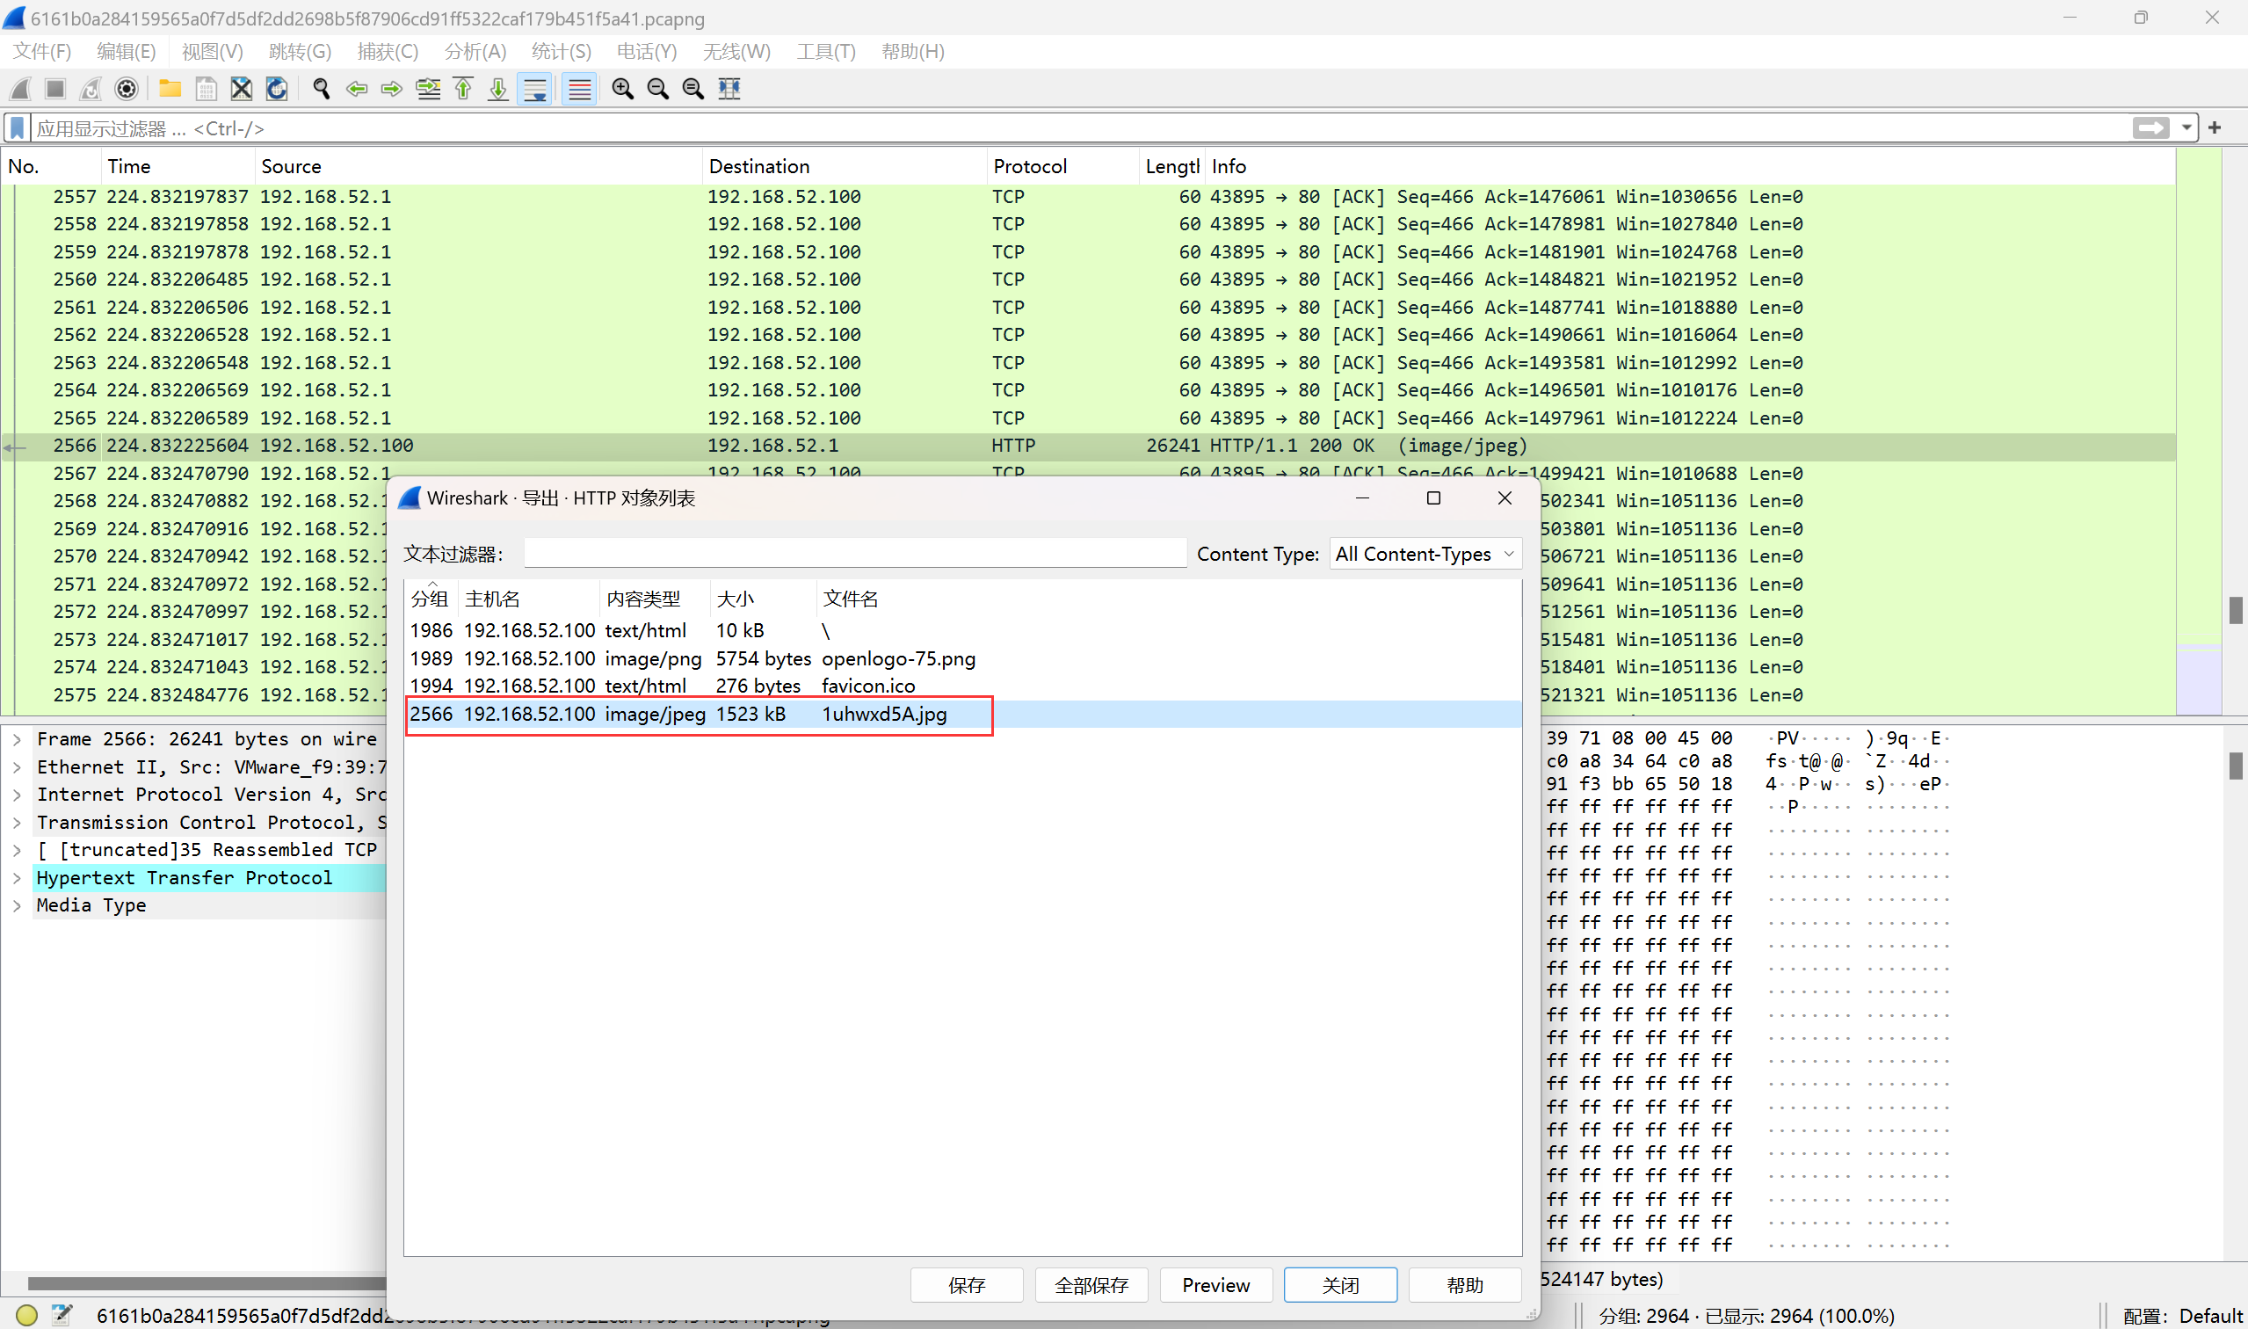Click the capture options gear icon

click(127, 89)
